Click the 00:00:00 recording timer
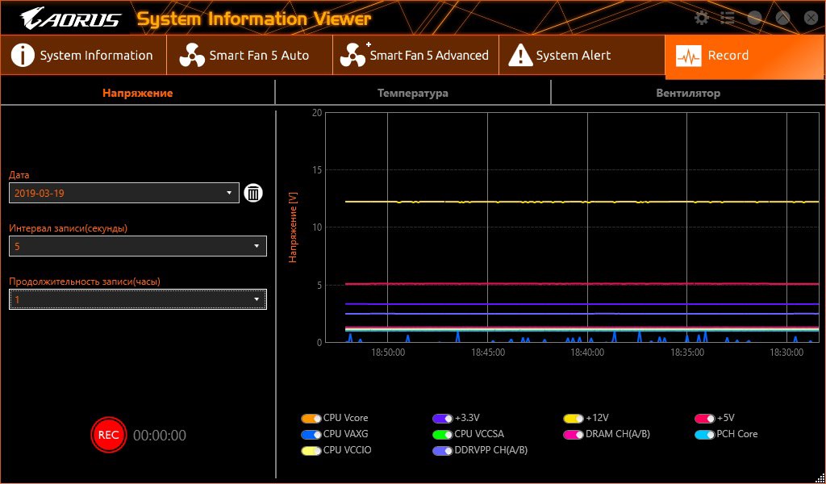Image resolution: width=826 pixels, height=484 pixels. point(160,436)
